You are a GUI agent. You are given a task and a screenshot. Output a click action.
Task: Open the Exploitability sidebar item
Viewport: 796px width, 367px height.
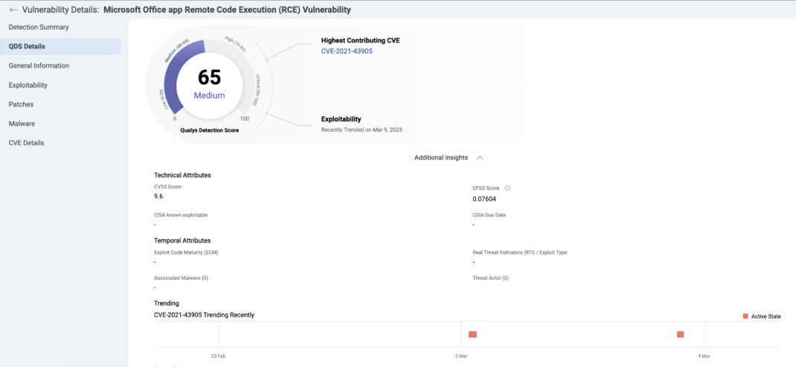(x=28, y=85)
